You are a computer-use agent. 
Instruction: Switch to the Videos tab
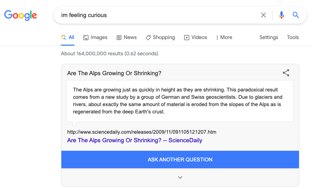195,37
